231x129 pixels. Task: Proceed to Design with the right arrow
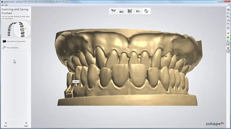click(x=26, y=124)
